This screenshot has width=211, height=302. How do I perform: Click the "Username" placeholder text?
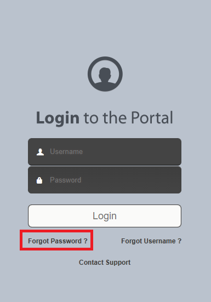(x=66, y=152)
